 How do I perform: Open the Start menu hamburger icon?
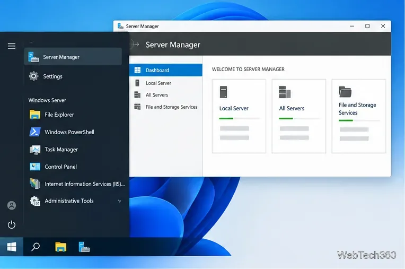[11, 46]
